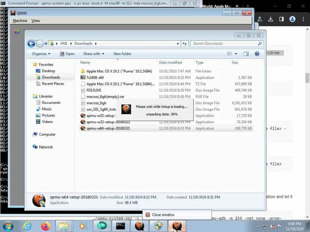The height and width of the screenshot is (232, 310).
Task: Switch to Command Prompt taskbar button
Action: [120, 226]
